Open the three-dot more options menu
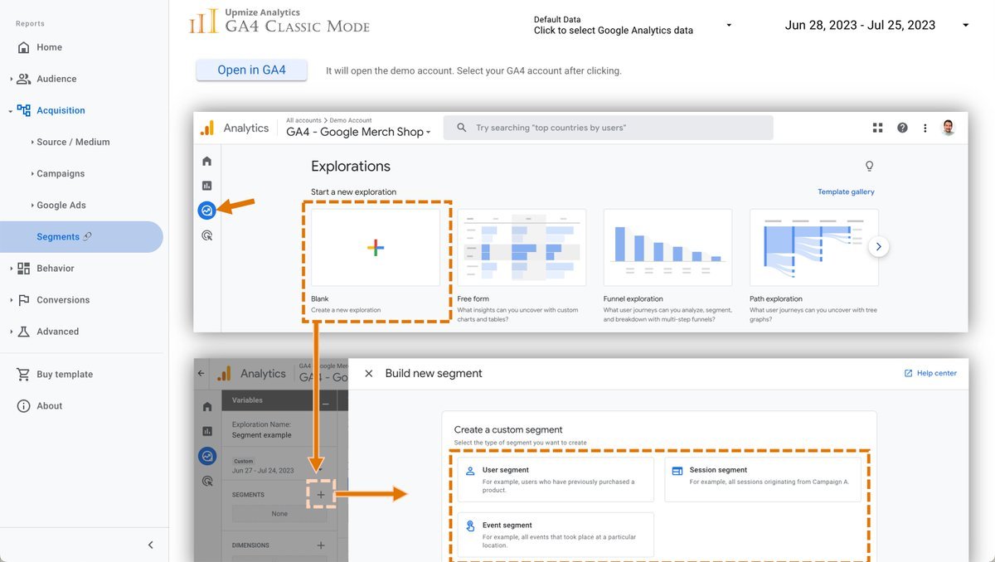995x562 pixels. click(925, 128)
